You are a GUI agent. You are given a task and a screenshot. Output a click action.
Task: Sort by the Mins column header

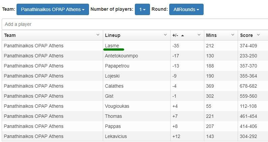[x=211, y=35]
